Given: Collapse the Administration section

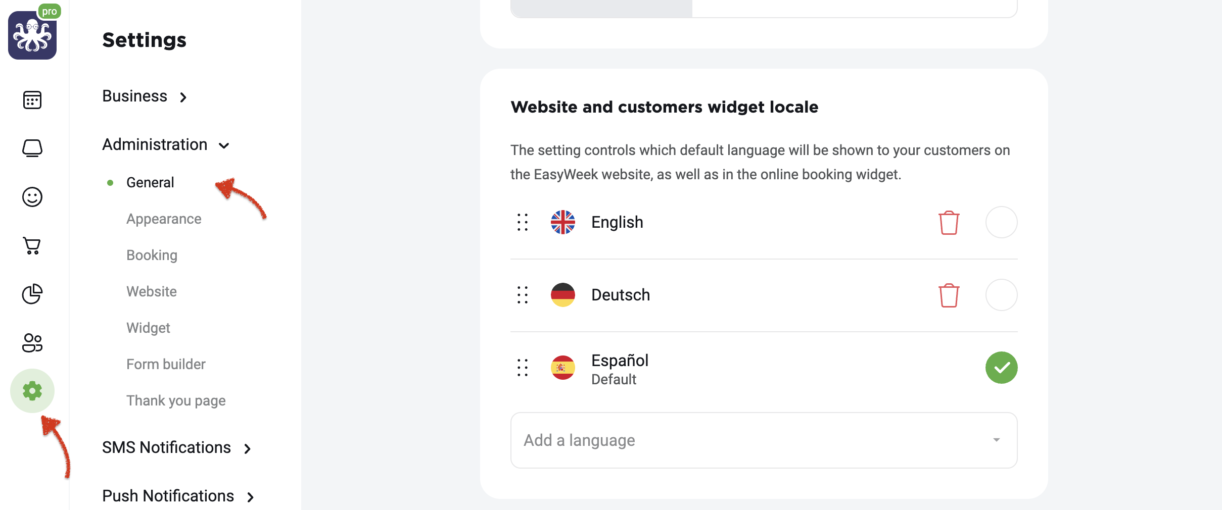Looking at the screenshot, I should click(166, 144).
